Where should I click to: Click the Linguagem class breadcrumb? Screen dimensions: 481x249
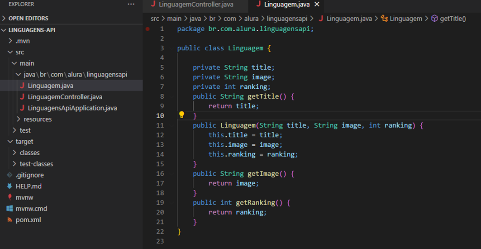click(406, 19)
